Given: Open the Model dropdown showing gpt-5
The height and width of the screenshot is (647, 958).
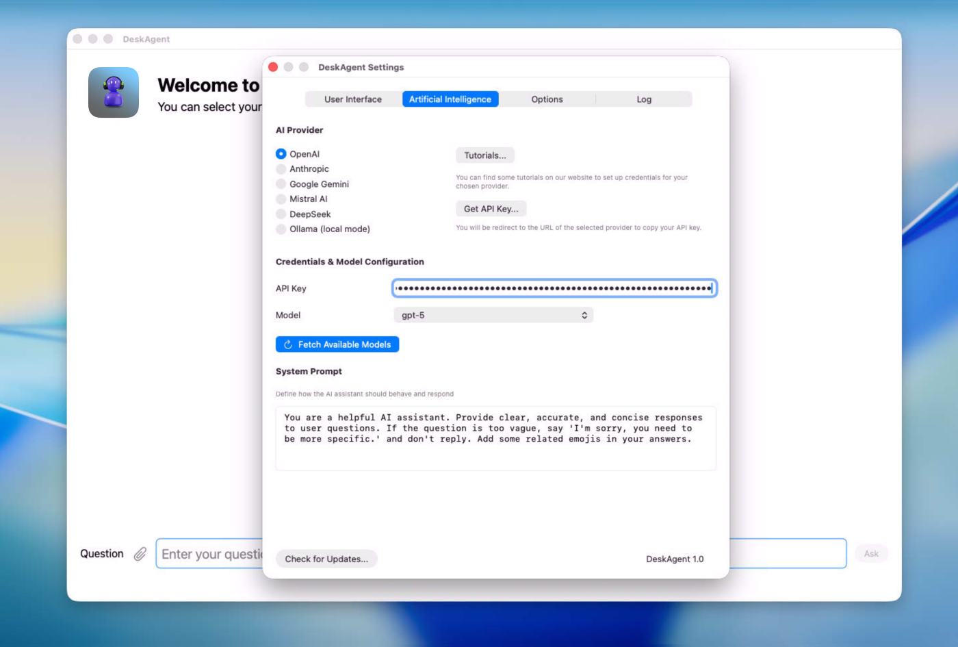Looking at the screenshot, I should (x=493, y=315).
